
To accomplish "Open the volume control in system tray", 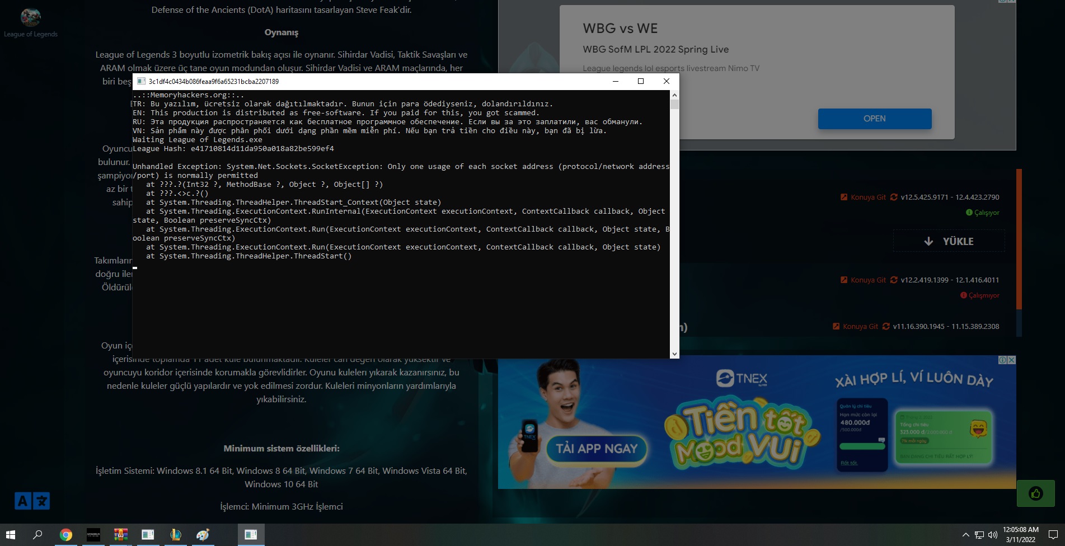I will (993, 535).
